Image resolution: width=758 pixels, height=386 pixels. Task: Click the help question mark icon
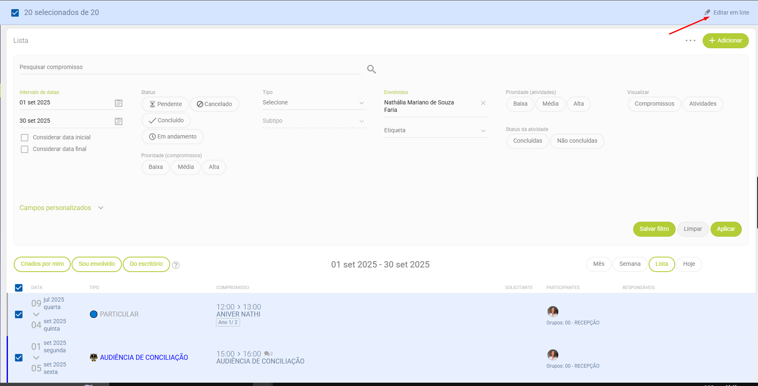pos(176,265)
